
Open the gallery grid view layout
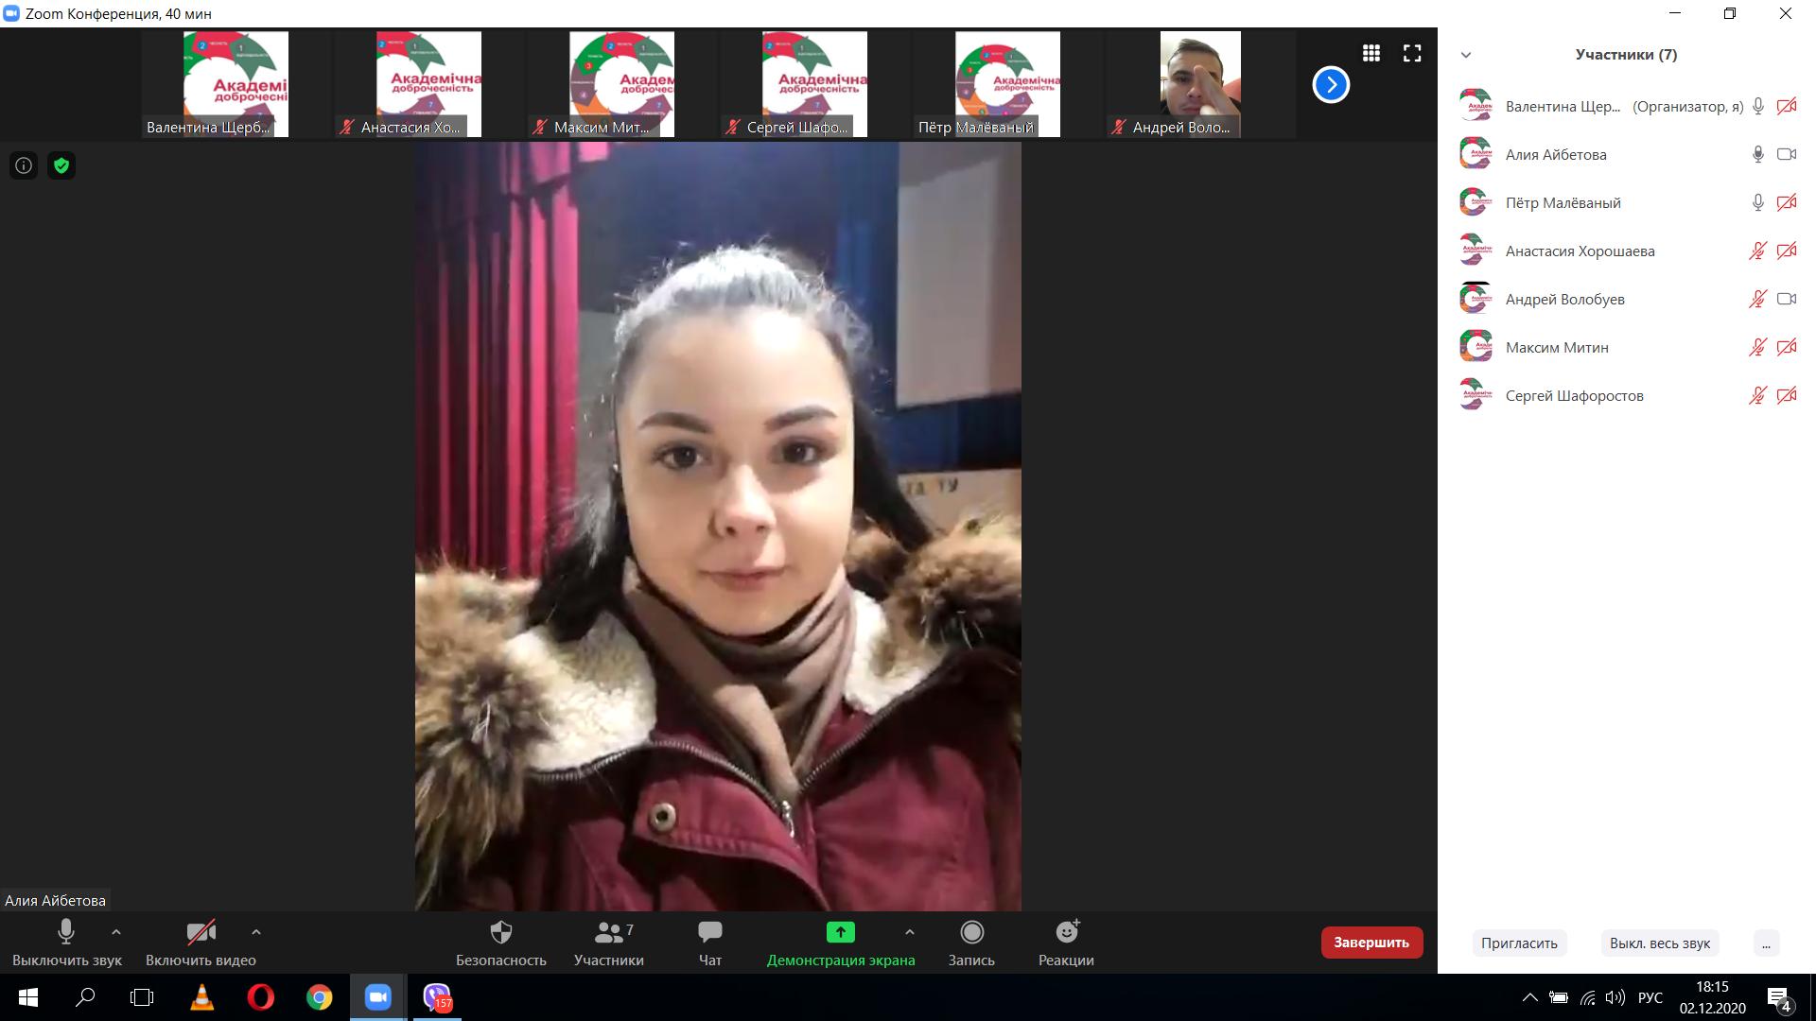(x=1371, y=53)
